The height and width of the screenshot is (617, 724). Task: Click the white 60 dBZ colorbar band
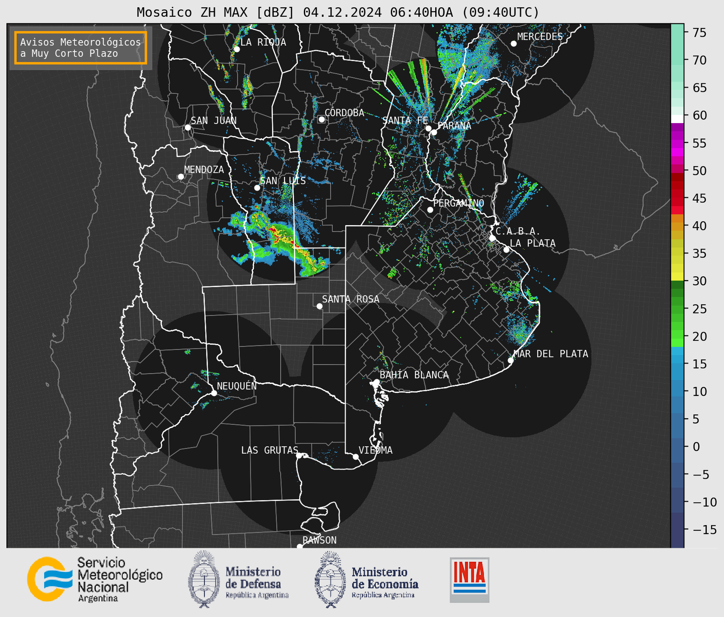click(677, 119)
